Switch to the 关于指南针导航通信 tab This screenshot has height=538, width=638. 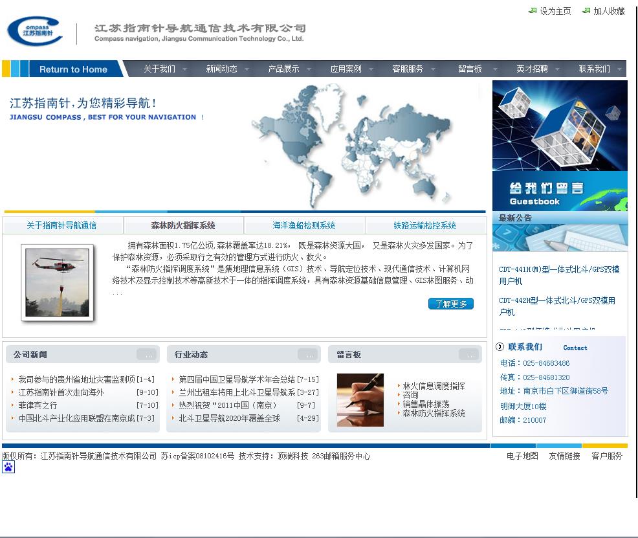(x=62, y=225)
